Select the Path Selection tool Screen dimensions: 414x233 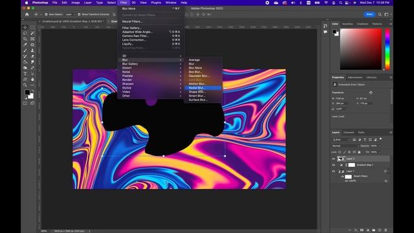point(32,74)
